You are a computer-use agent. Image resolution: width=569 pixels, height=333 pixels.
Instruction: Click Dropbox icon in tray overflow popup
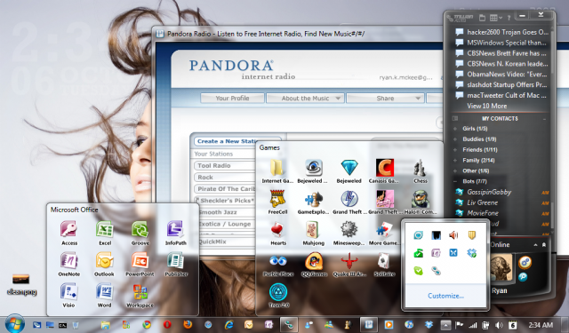coord(471,252)
